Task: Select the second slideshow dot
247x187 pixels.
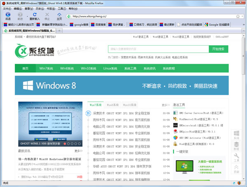Action: (68, 144)
